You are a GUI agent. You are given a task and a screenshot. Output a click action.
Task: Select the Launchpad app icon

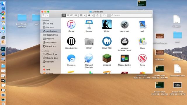click(124, 24)
